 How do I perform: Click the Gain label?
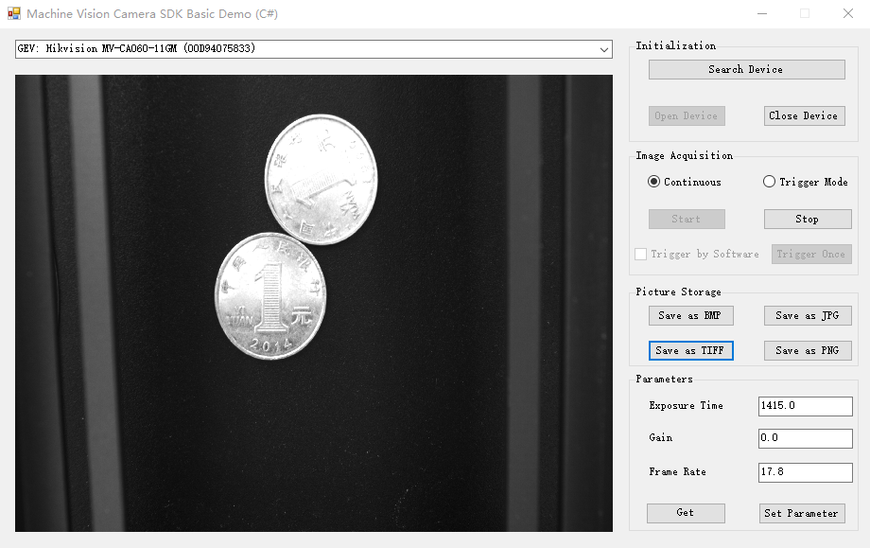coord(660,437)
